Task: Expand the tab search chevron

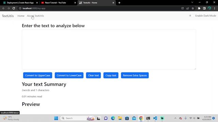Action: pos(192,2)
